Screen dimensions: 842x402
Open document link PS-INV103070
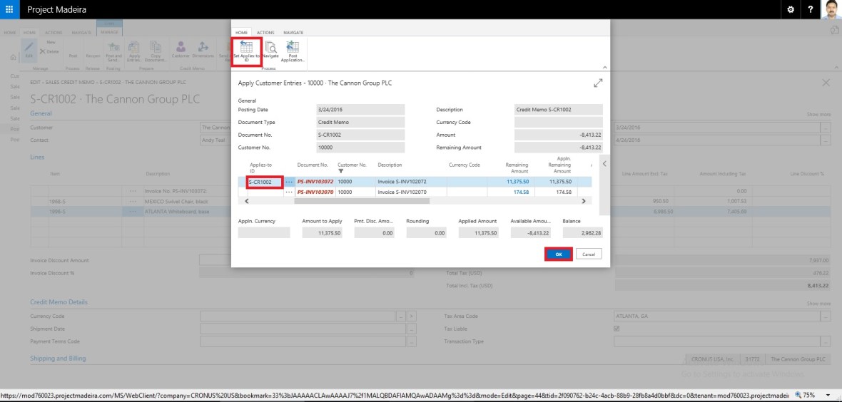(315, 192)
